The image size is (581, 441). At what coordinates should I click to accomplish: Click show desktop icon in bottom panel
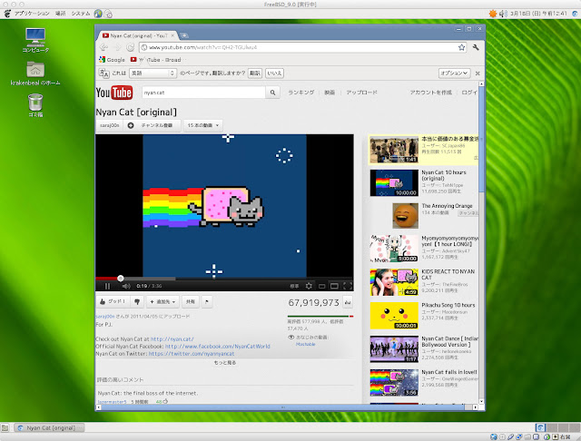(5, 427)
